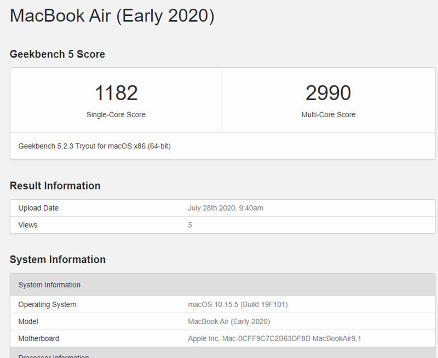Click the Motherboard row label

[39, 338]
